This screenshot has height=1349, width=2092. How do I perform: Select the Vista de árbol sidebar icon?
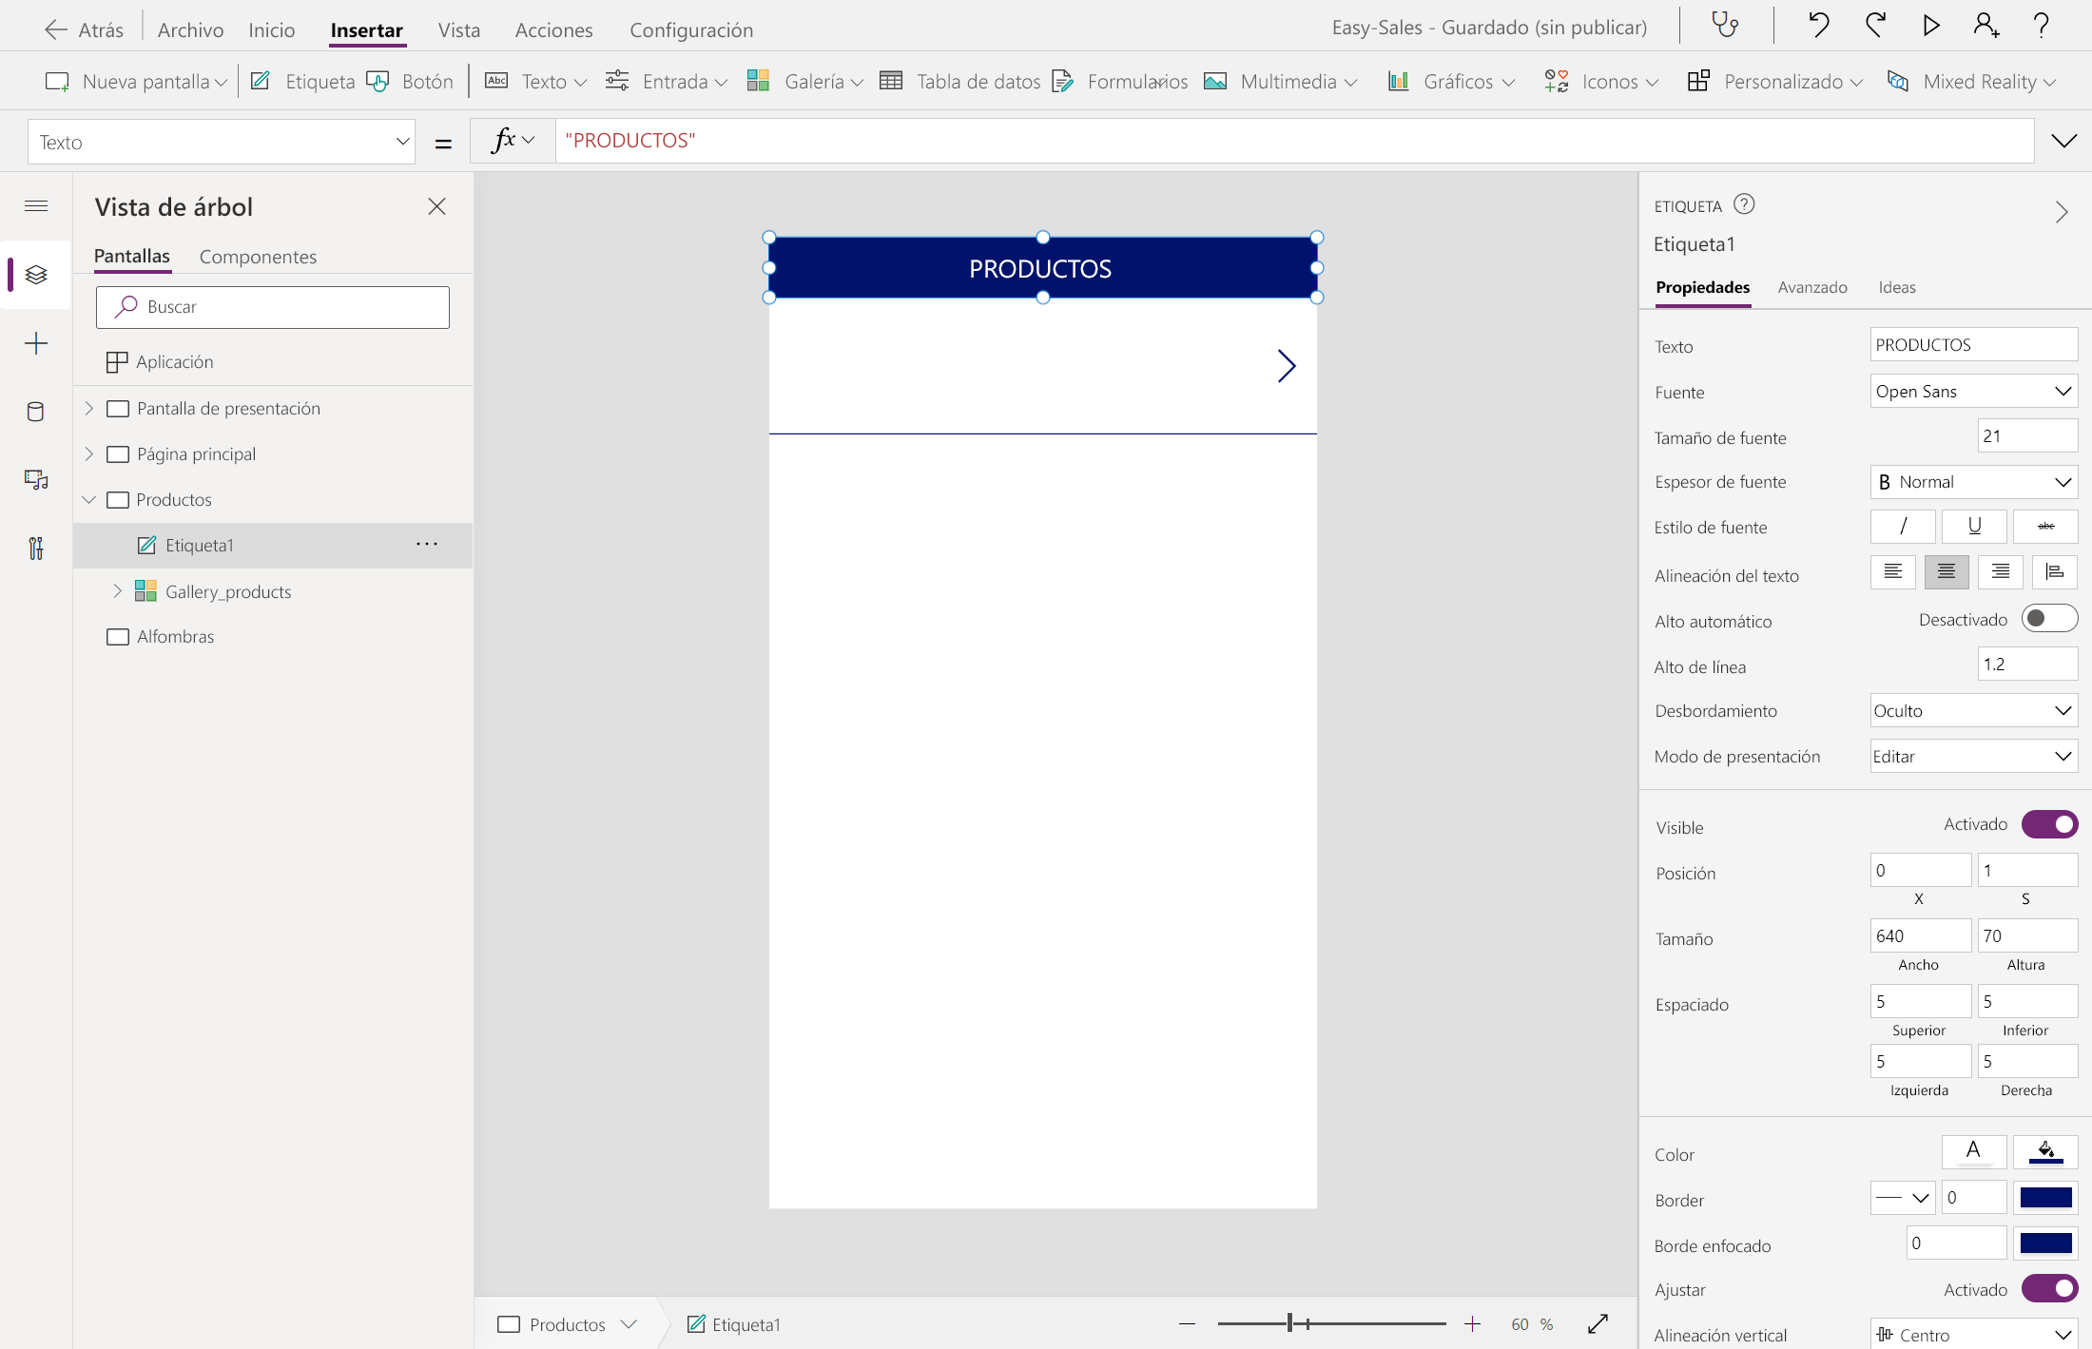click(x=36, y=275)
